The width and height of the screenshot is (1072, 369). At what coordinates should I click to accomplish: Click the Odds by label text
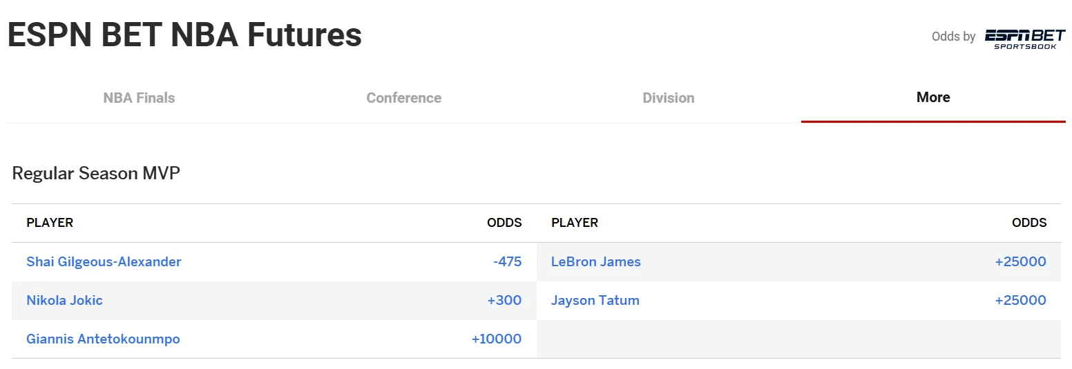point(954,37)
